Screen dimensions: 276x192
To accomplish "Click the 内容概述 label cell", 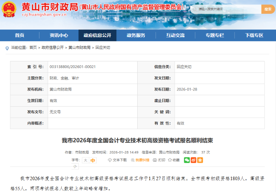I will 29,123.
